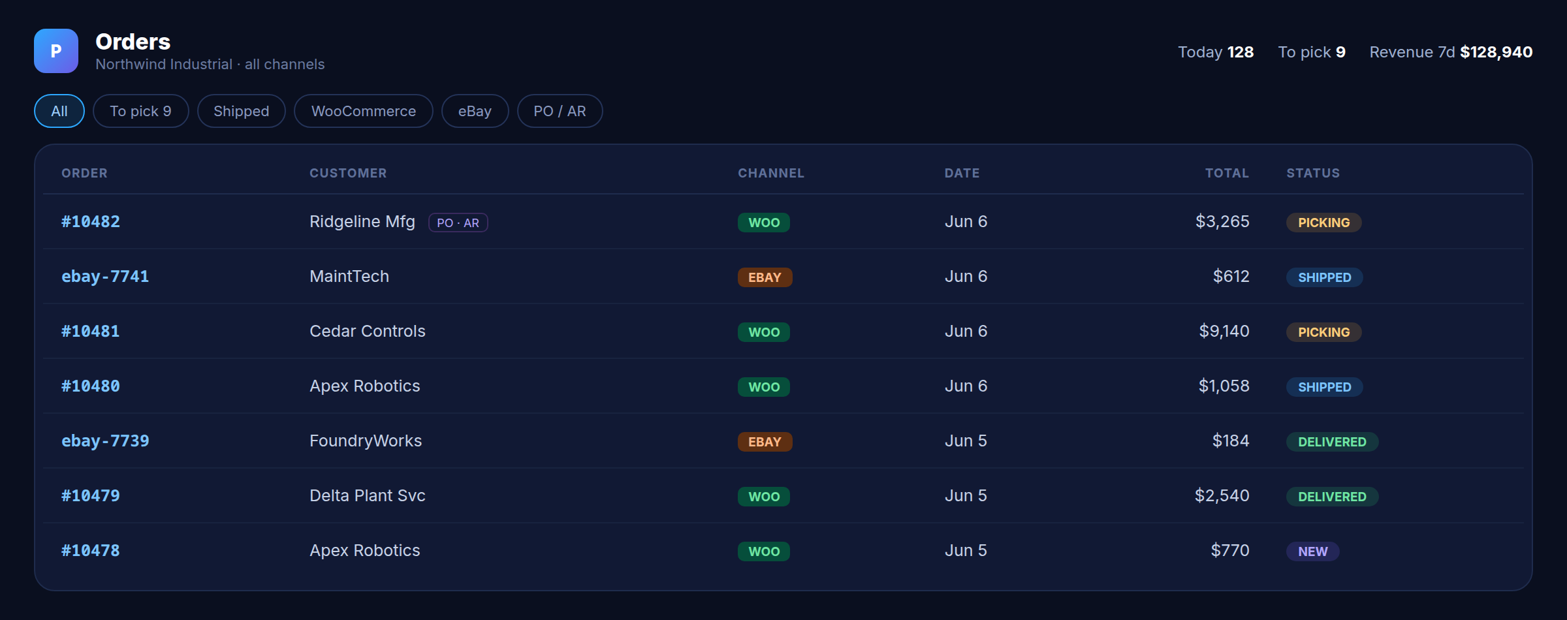Click the DATE column header
This screenshot has width=1567, height=620.
962,173
